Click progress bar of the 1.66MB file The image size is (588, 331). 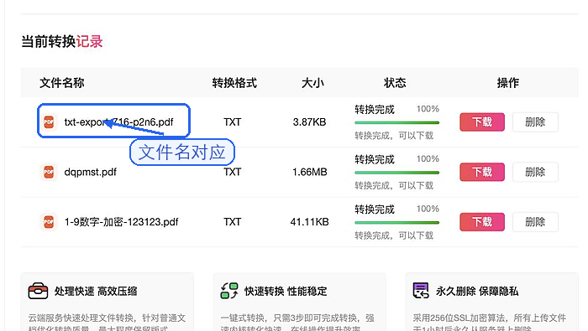coord(396,173)
